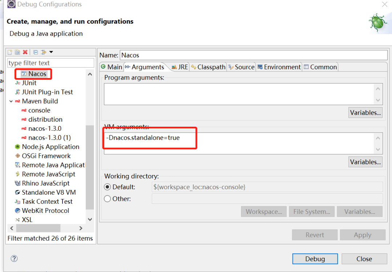Click the Name field containing Nacos
The image size is (392, 272).
tap(253, 55)
